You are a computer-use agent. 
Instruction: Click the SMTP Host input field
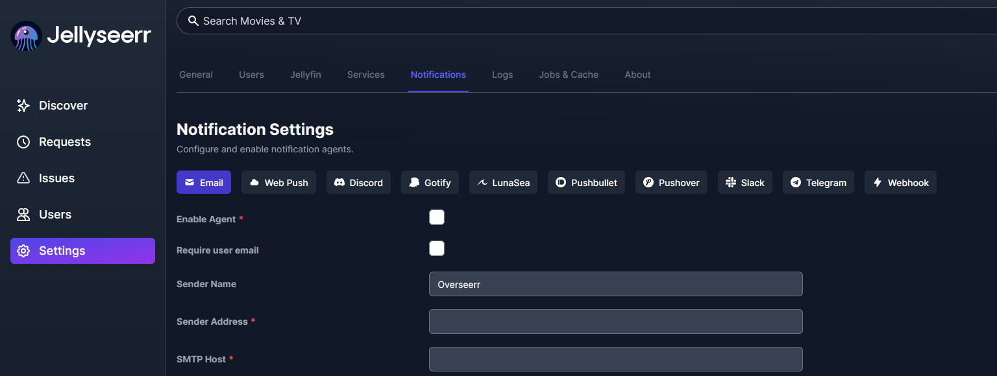pos(616,359)
